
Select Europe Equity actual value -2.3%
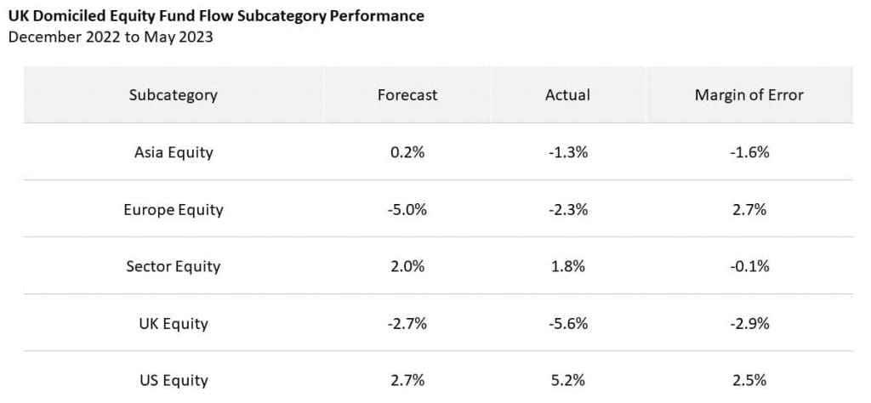567,209
